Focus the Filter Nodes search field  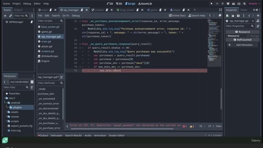(21, 16)
